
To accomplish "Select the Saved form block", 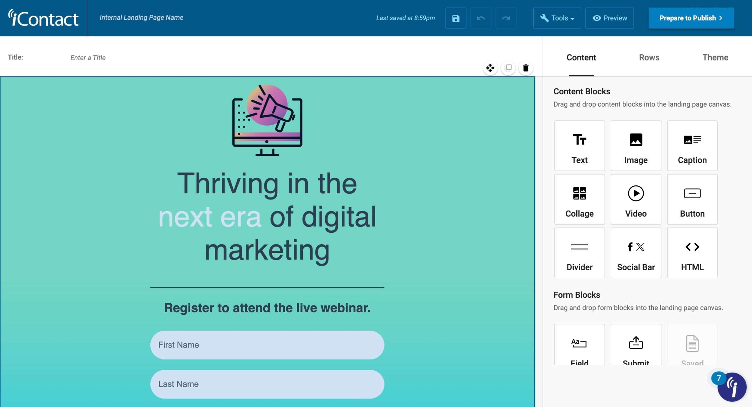I will tap(692, 345).
